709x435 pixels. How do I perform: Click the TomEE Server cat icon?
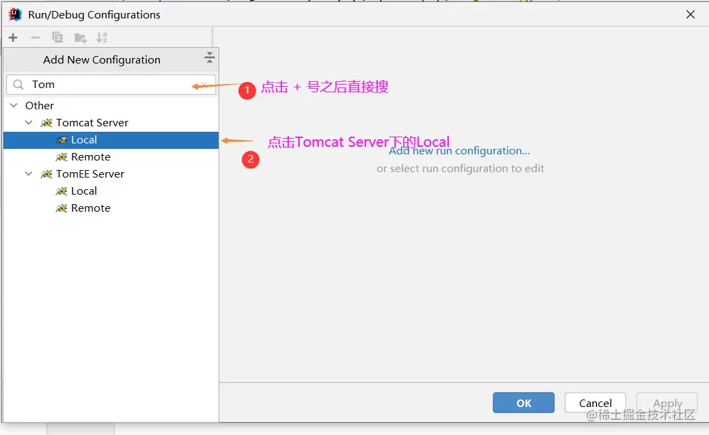click(x=46, y=174)
